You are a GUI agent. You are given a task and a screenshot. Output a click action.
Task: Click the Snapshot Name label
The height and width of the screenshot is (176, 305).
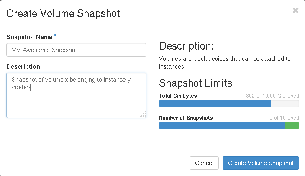click(29, 37)
